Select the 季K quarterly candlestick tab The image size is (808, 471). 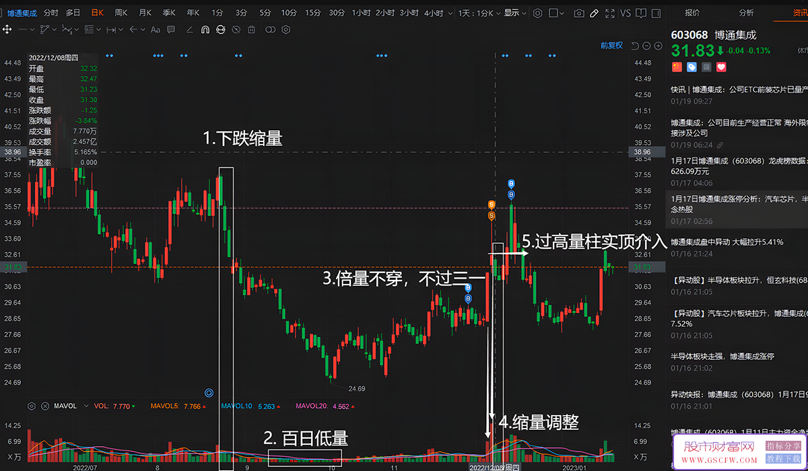point(169,13)
